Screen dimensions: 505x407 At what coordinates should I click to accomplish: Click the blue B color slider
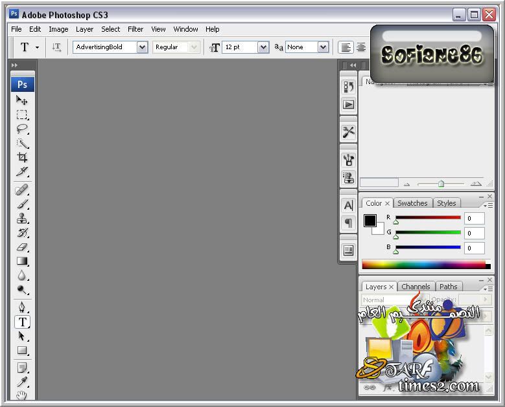[x=428, y=248]
